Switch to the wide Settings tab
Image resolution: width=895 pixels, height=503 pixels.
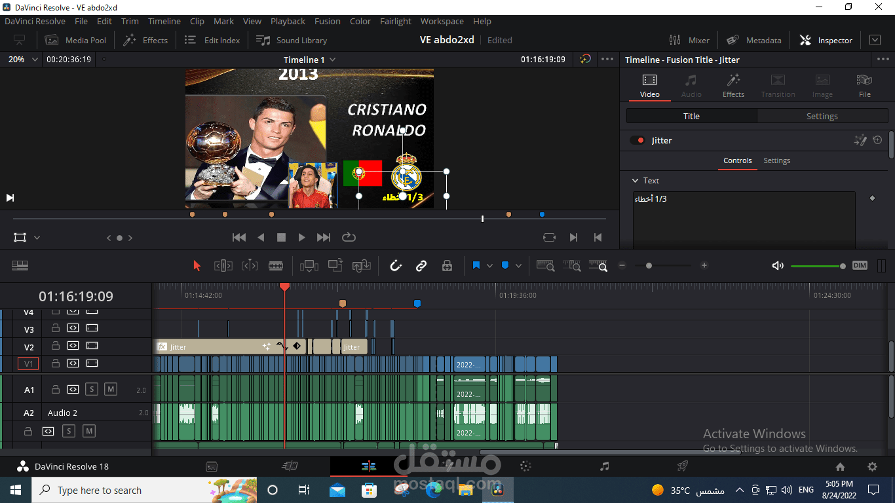(x=822, y=116)
